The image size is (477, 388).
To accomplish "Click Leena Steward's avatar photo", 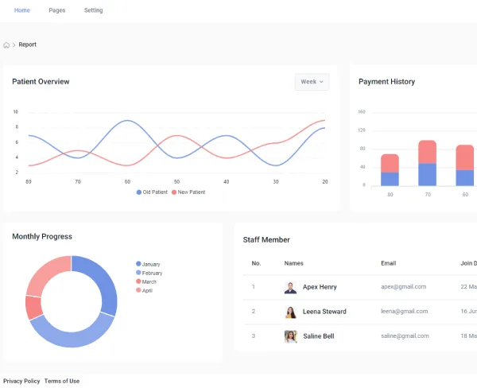I will pyautogui.click(x=290, y=312).
